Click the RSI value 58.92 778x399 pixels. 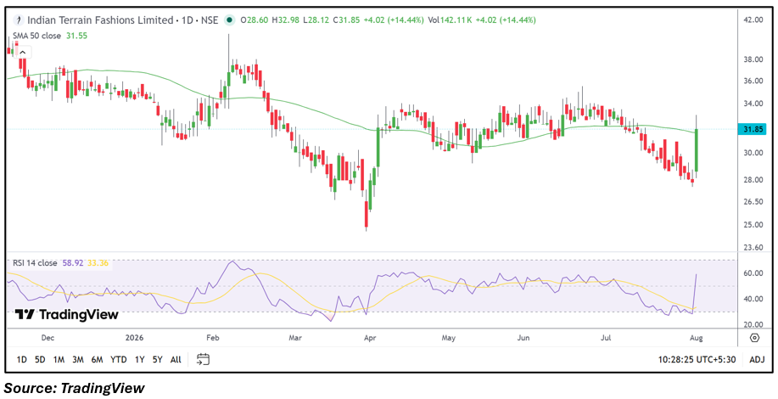[x=73, y=263]
